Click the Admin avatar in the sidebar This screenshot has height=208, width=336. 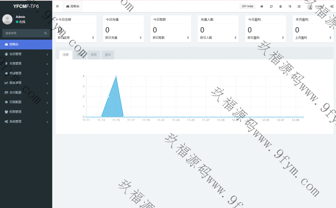[7, 19]
